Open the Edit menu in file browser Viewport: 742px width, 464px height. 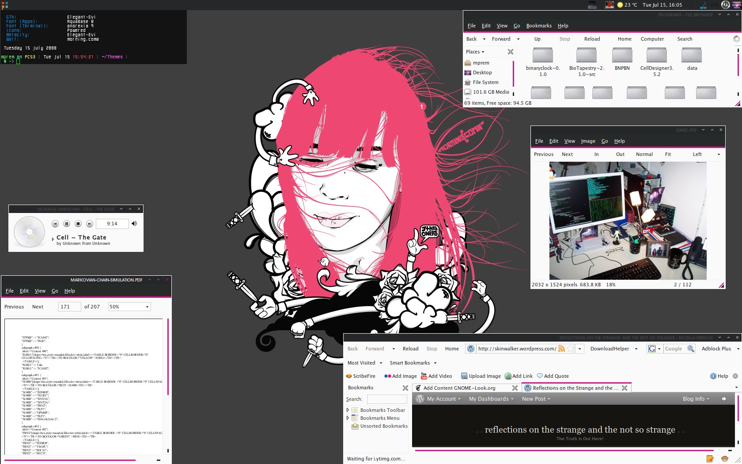point(486,26)
